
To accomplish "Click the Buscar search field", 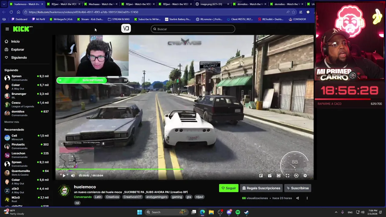I will pos(193,29).
